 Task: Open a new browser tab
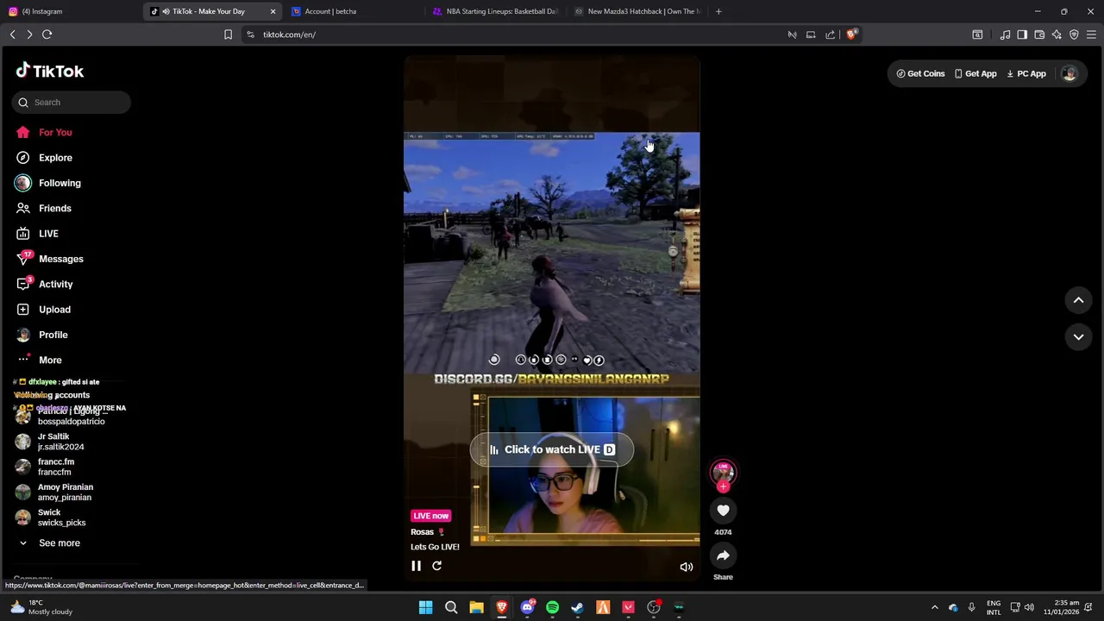[718, 11]
